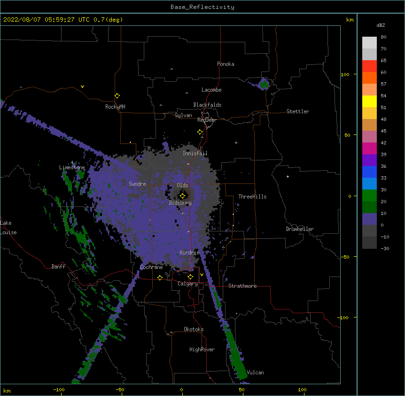Viewport: 405px width, 396px height.
Task: Pick the 0–10 dBZ slate purple legend swatch
Action: coord(369,219)
